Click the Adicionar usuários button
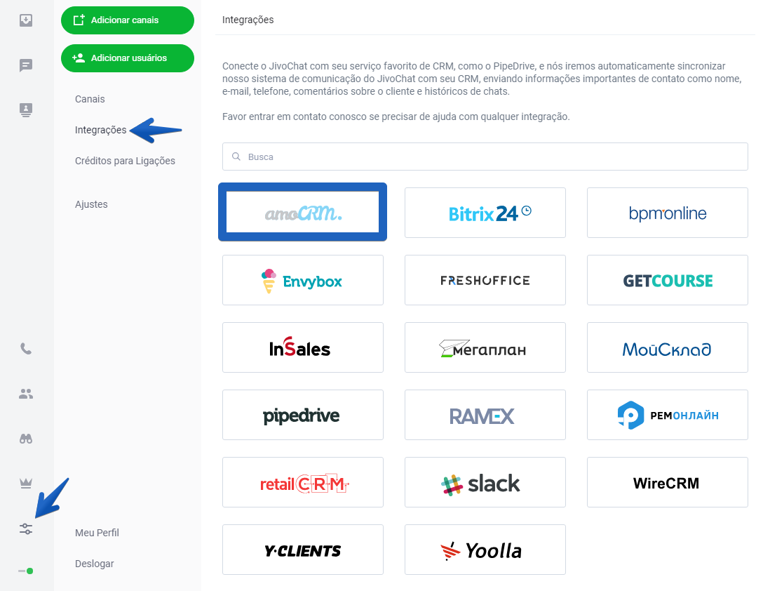Screen dimensions: 763x591 coord(128,58)
